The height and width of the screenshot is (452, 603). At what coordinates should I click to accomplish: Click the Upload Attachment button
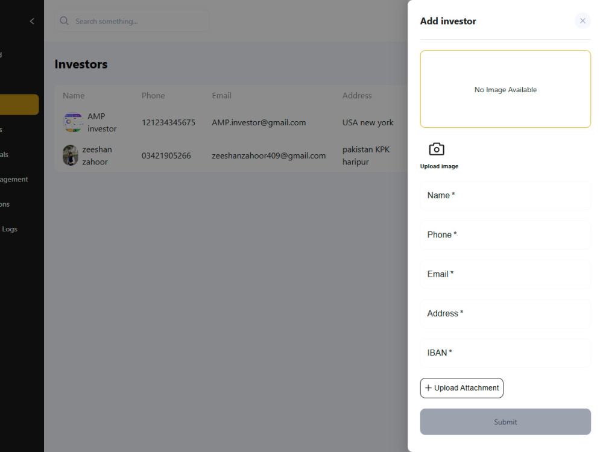(461, 388)
